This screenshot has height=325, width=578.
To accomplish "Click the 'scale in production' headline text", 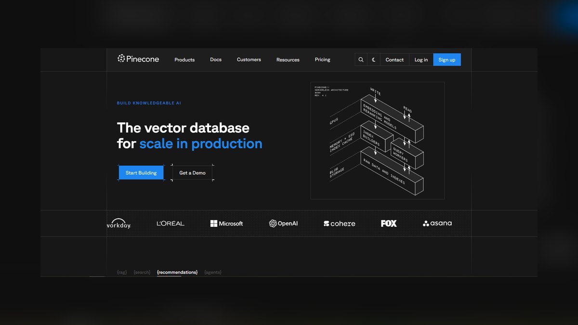I will coord(201,143).
